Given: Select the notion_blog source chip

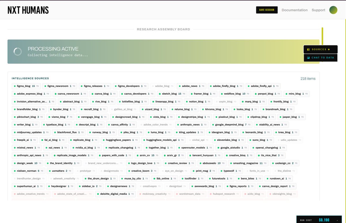Looking at the screenshot, I should coord(198,102).
